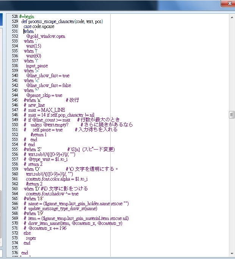Image resolution: width=235 pixels, height=259 pixels.
Task: Click 'update_message_type_draw_at(name)' on line 567
Action: point(63,209)
